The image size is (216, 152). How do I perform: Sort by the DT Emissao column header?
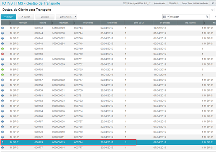coord(165,23)
